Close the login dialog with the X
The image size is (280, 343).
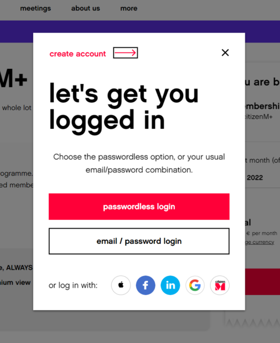[x=225, y=53]
